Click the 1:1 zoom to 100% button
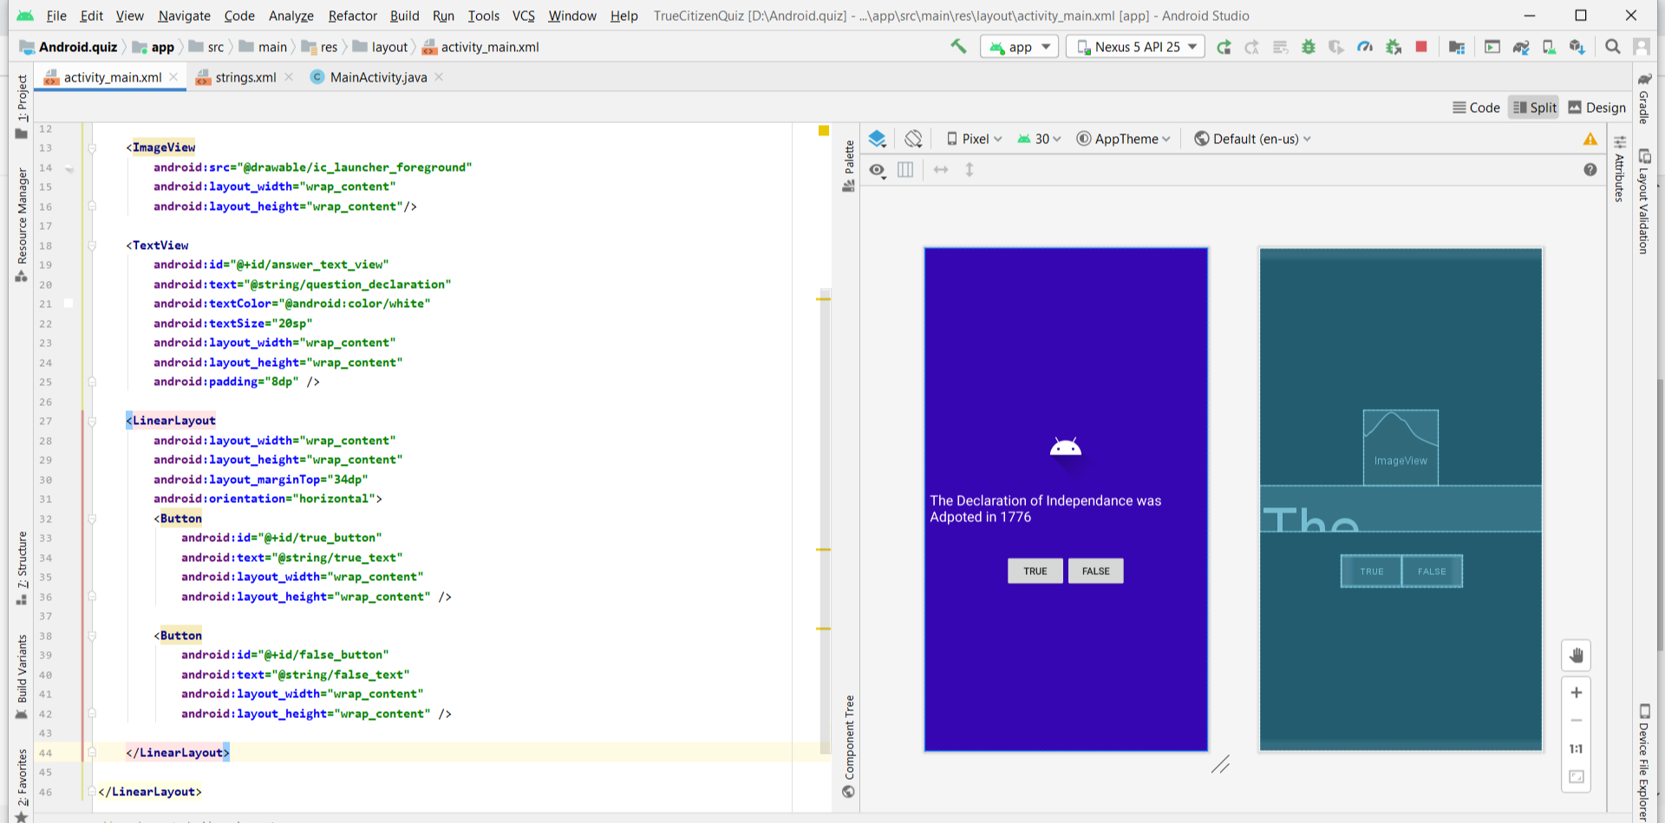 coord(1577,748)
